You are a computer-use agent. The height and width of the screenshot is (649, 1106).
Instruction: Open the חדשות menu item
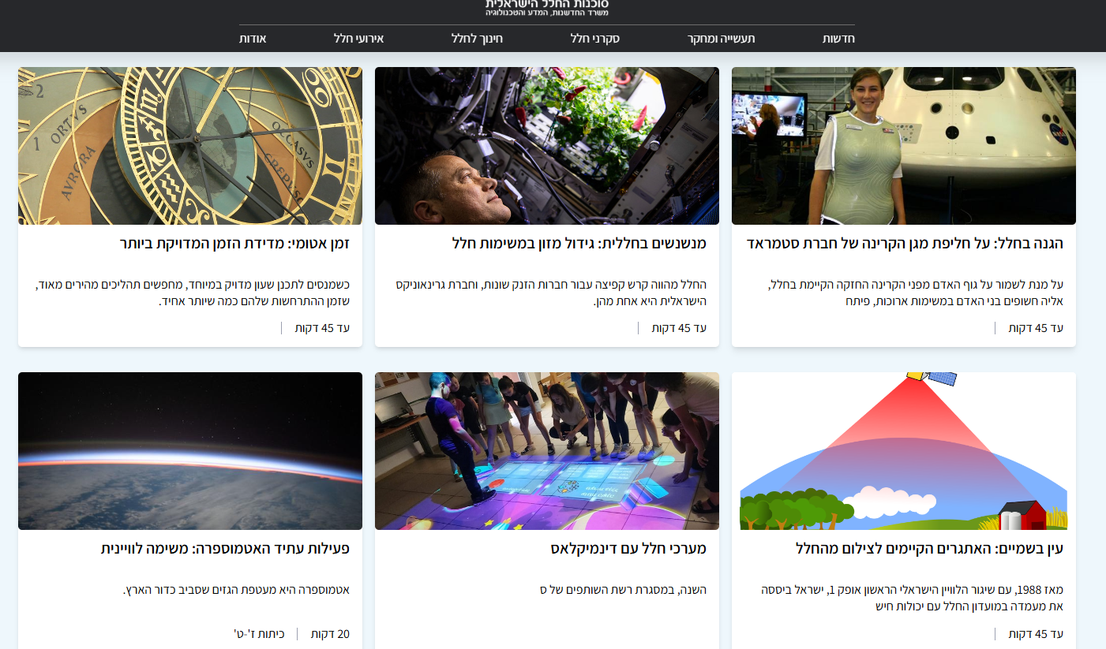tap(838, 39)
